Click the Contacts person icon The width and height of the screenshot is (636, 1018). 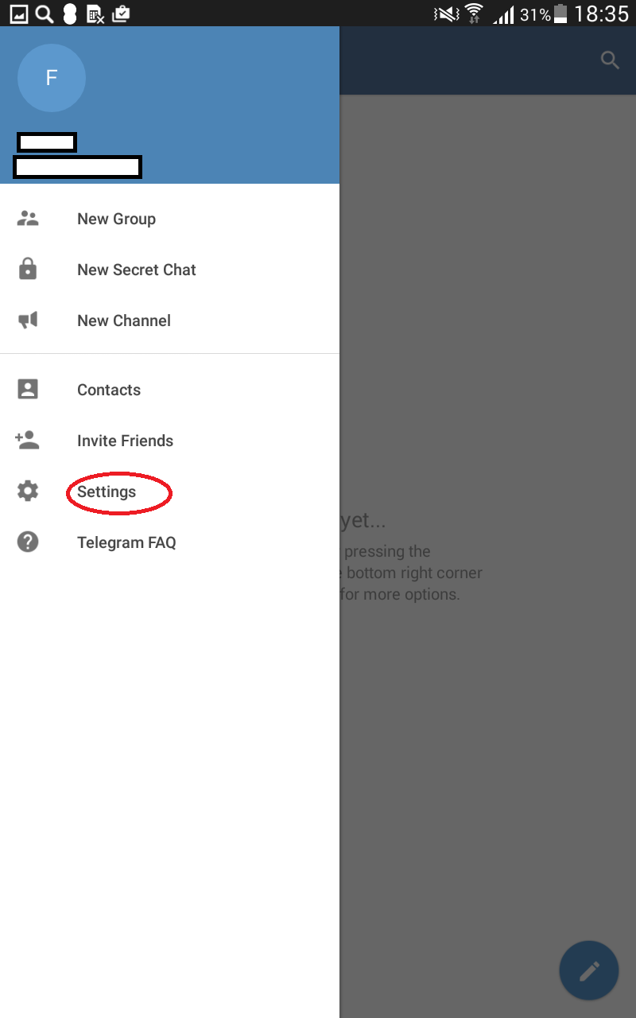click(28, 390)
